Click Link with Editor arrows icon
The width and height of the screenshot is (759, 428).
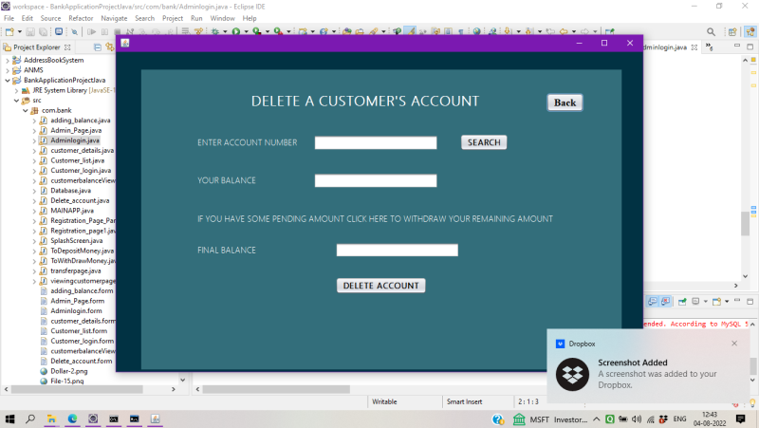(x=110, y=47)
